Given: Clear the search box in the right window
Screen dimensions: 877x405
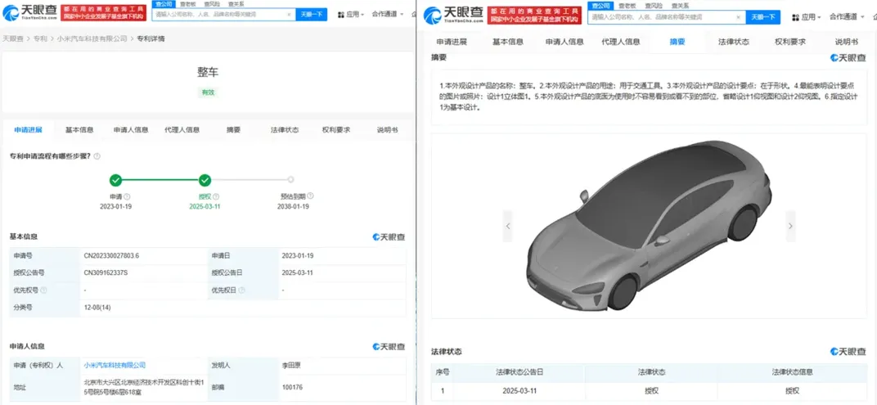Looking at the screenshot, I should coord(738,17).
